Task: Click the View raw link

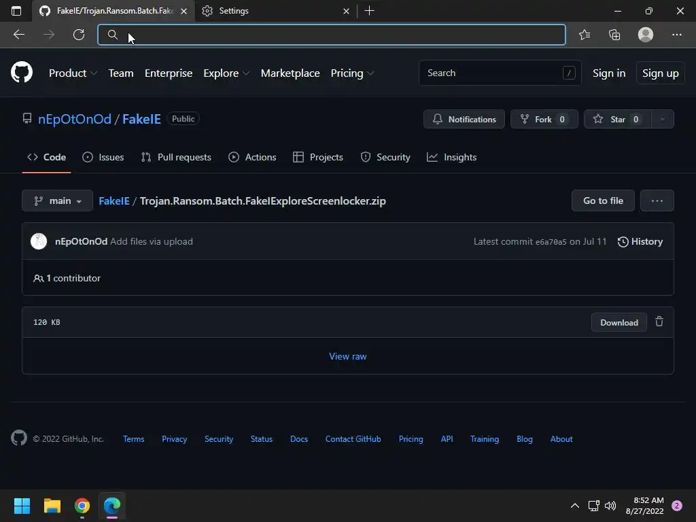Action: [347, 356]
